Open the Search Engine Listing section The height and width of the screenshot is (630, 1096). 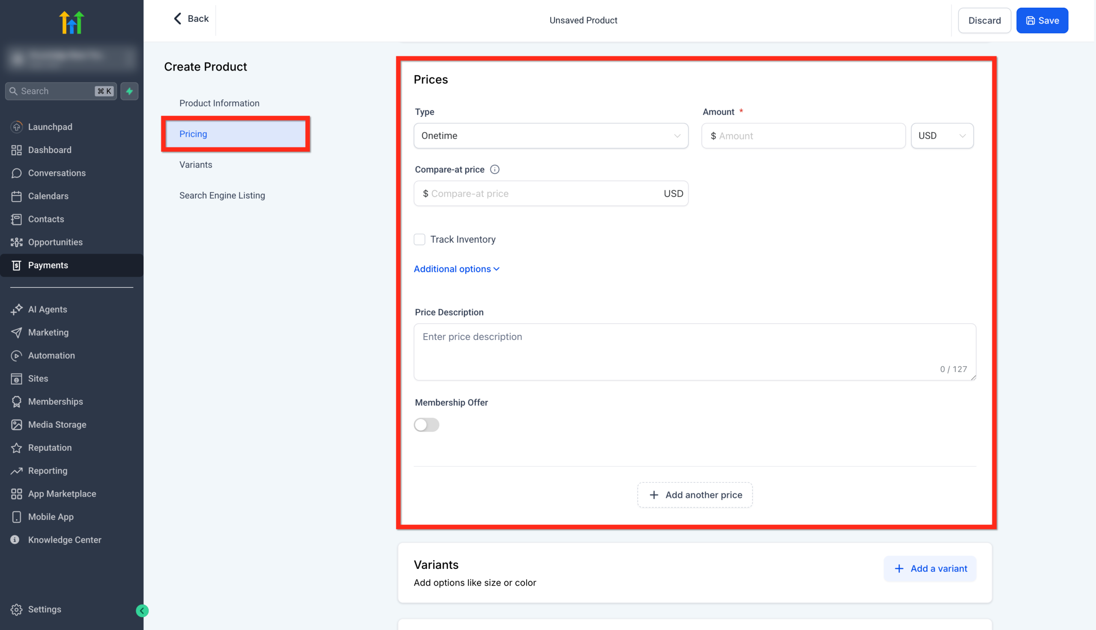222,195
